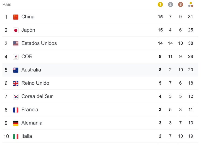The image size is (202, 145).
Task: Open the Alemania country link
Action: [x=32, y=123]
